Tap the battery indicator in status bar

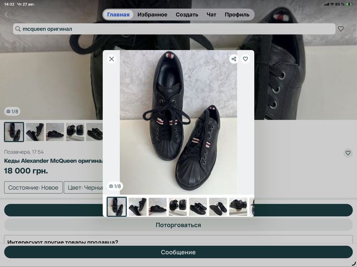pos(349,4)
